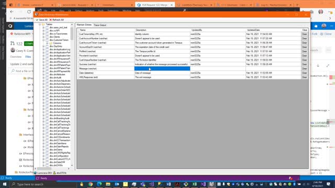Image resolution: width=335 pixels, height=188 pixels.
Task: Expand the dbo.dmConfiguration table node
Action: click(x=43, y=156)
